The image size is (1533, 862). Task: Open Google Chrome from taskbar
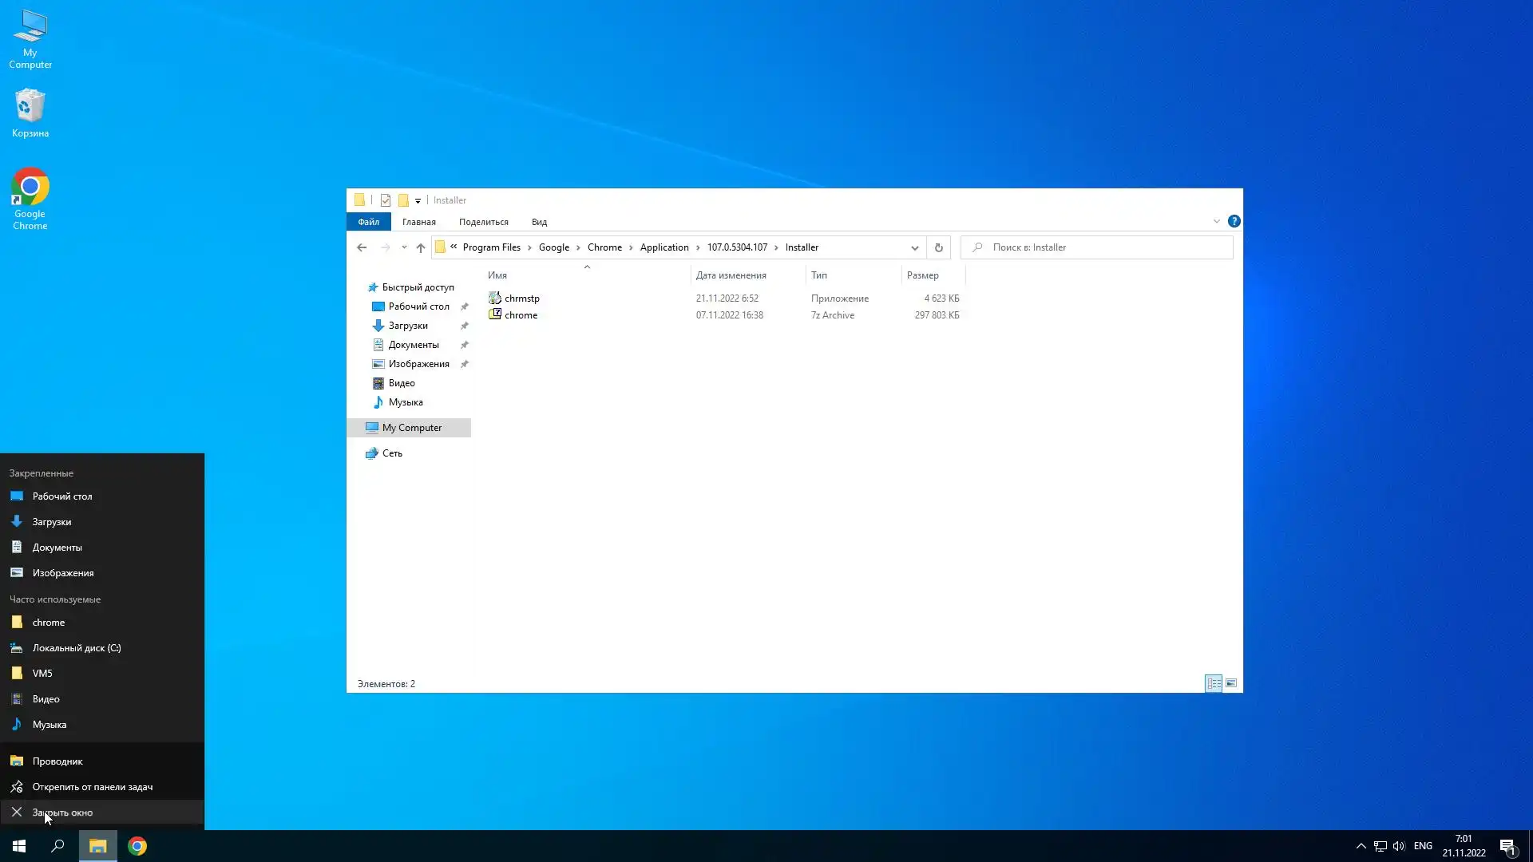[x=137, y=846]
